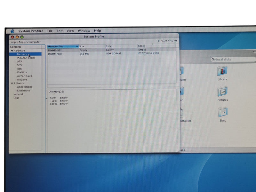This screenshot has width=256, height=192.
Task: Sort by Memory Slot column header
Action: [x=63, y=46]
